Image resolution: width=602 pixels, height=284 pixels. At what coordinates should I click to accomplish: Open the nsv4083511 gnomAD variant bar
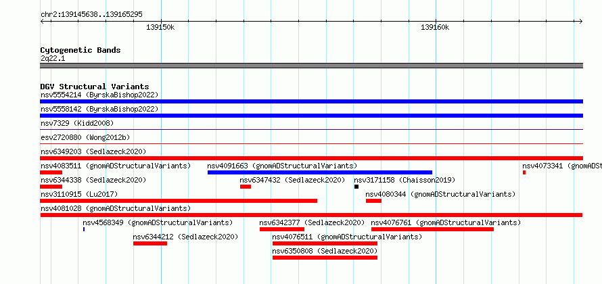(x=51, y=172)
